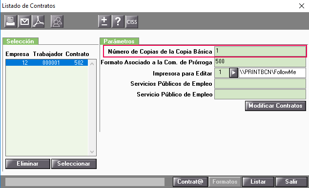Click the scroll down arrow in the selection list
The image size is (309, 188).
click(x=92, y=152)
